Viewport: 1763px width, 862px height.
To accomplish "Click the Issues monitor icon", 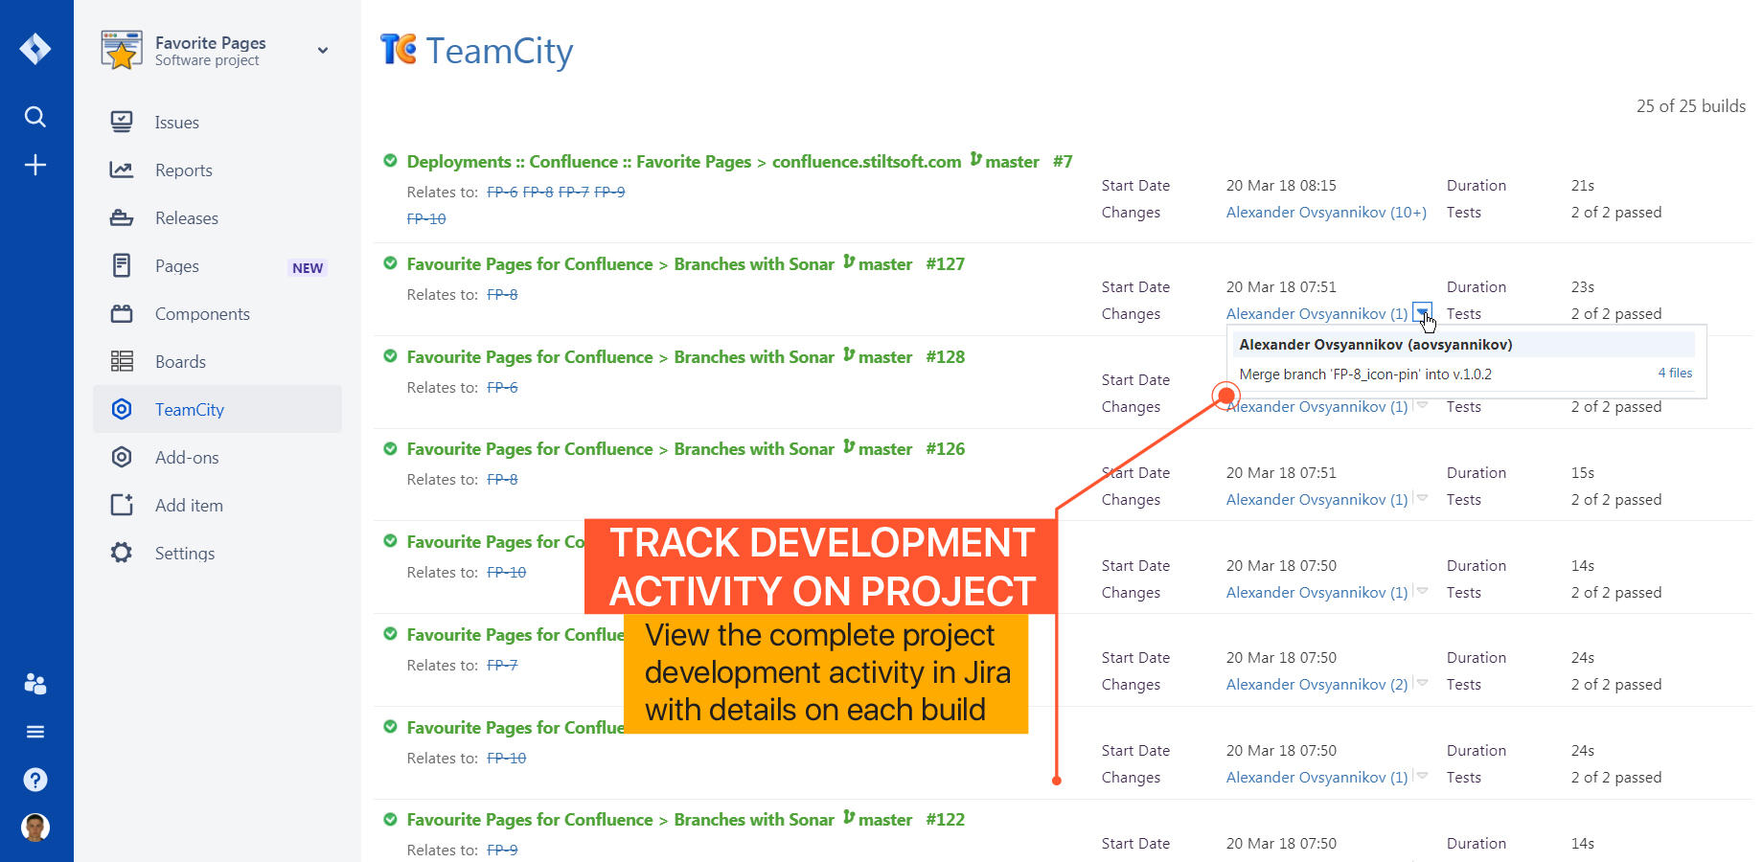I will (122, 122).
